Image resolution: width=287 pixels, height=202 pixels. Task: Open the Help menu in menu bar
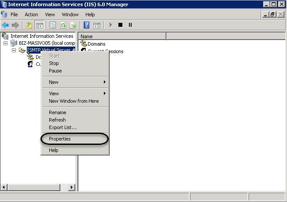[x=90, y=14]
